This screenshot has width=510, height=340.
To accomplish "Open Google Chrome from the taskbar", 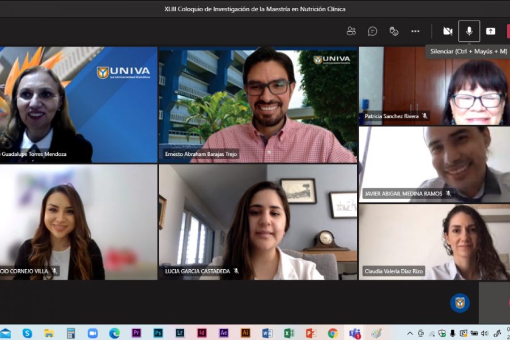I will 333,333.
